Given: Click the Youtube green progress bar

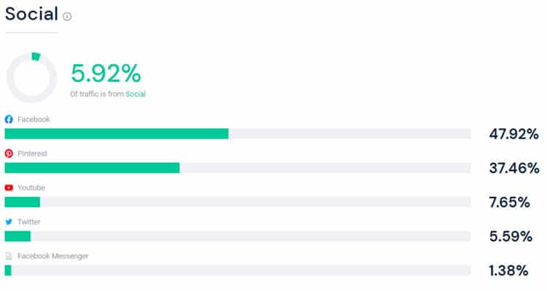Looking at the screenshot, I should pyautogui.click(x=23, y=202).
